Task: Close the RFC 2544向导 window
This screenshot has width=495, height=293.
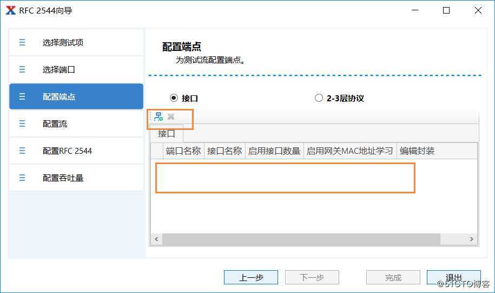Action: click(478, 10)
